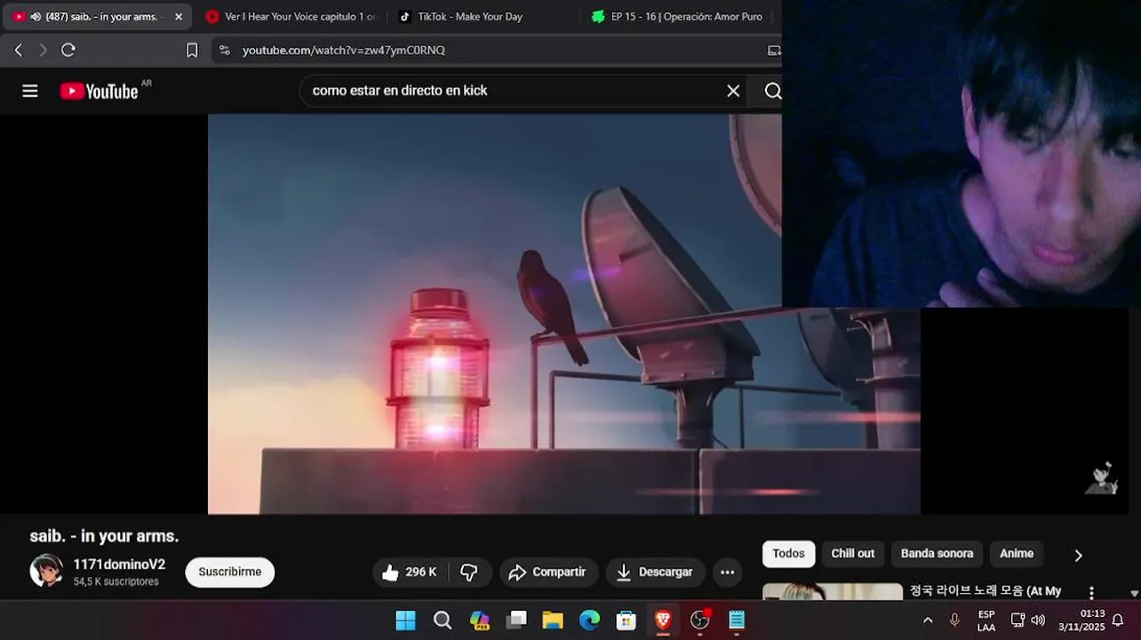Image resolution: width=1141 pixels, height=640 pixels.
Task: Reload the current YouTube page
Action: click(68, 50)
